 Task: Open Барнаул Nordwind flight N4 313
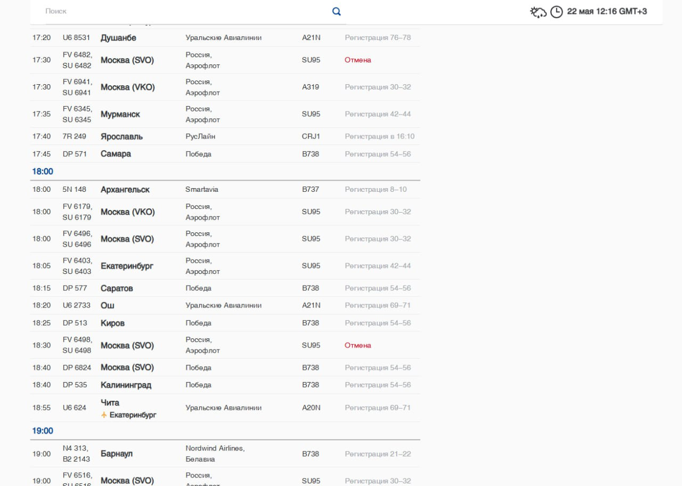225,454
